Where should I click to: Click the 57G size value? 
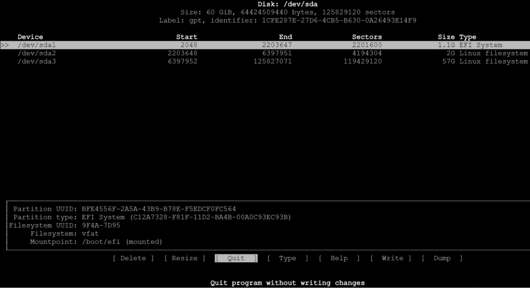449,61
